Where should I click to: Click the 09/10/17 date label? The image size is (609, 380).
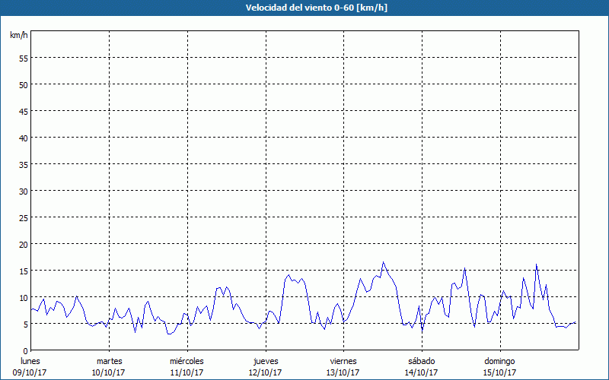[30, 372]
